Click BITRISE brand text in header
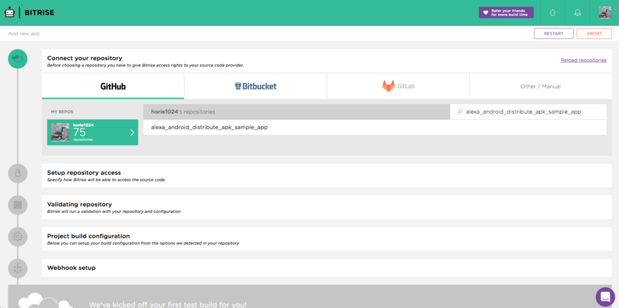 click(x=39, y=13)
